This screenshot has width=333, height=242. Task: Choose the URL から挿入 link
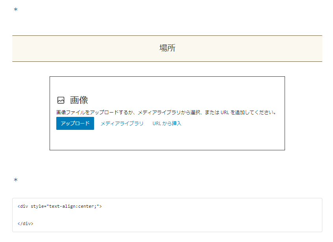[167, 123]
